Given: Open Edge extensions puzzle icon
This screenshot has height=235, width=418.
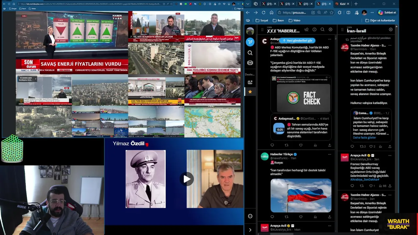Looking at the screenshot, I should click(x=340, y=12).
